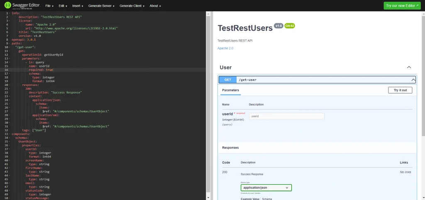Image resolution: width=425 pixels, height=200 pixels.
Task: Fold the responses block at line 20
Action: pyautogui.click(x=10, y=85)
